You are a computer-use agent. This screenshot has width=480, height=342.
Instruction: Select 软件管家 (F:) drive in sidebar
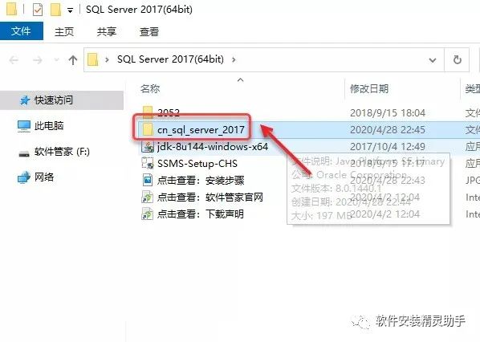coord(62,151)
